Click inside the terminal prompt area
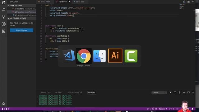 click(39, 106)
